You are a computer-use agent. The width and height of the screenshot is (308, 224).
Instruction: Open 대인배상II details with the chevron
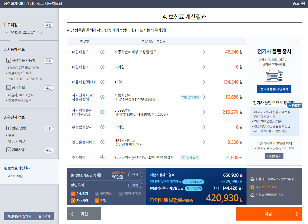pos(204,67)
